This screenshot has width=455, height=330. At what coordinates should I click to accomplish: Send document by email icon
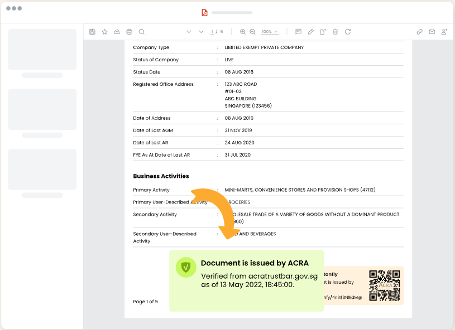click(432, 32)
